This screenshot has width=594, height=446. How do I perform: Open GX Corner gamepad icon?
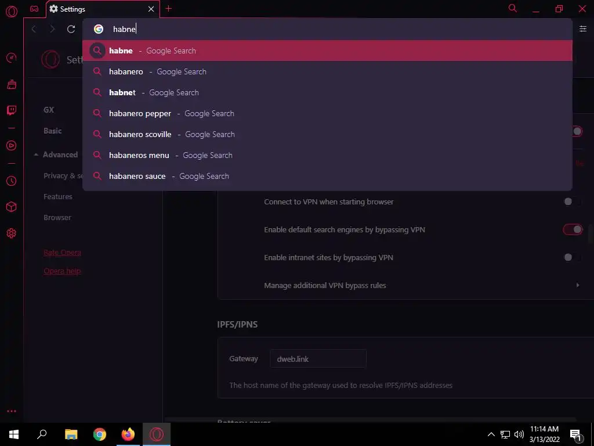pyautogui.click(x=34, y=9)
